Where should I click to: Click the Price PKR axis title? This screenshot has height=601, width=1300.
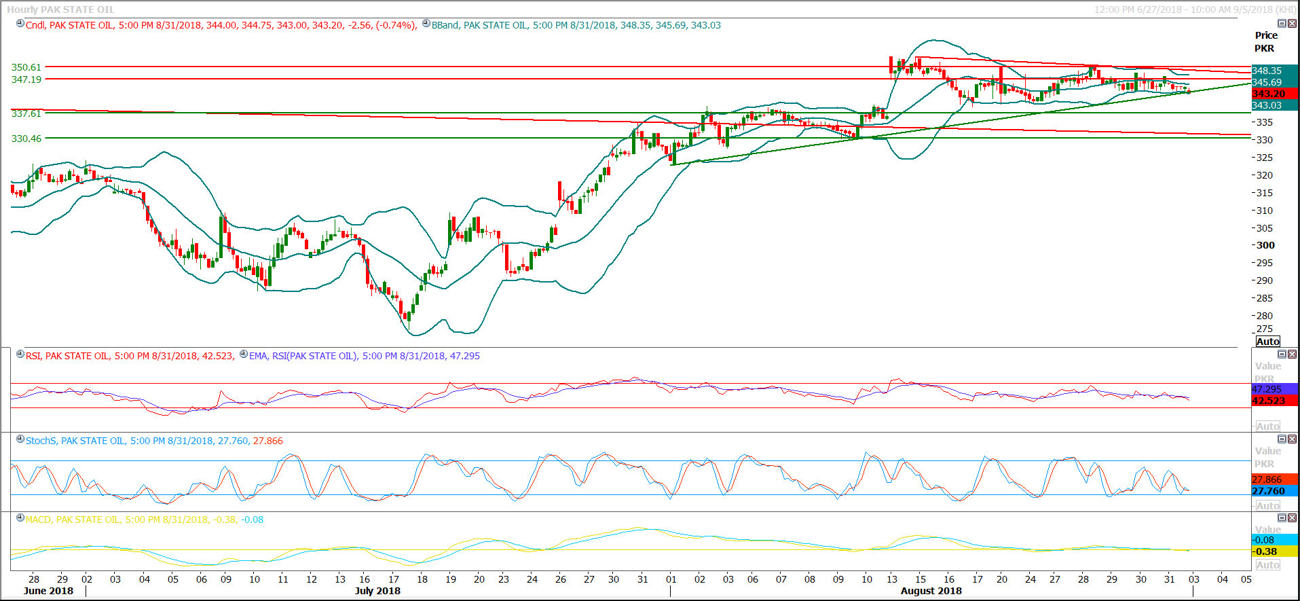coord(1265,41)
